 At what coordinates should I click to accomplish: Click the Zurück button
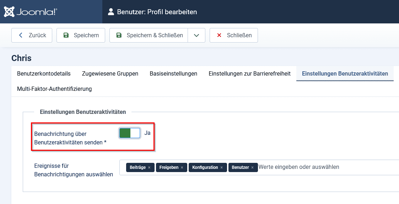pos(32,35)
